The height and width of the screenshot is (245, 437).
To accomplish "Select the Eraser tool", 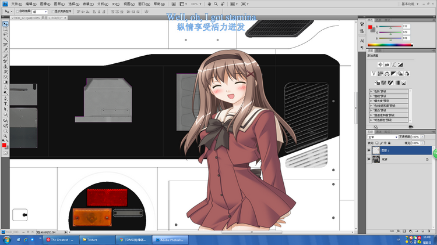I will pyautogui.click(x=5, y=77).
